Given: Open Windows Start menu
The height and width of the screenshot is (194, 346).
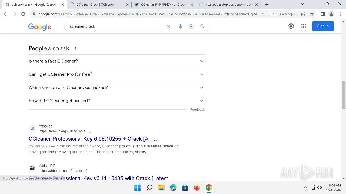Looking at the screenshot, I should [x=138, y=188].
